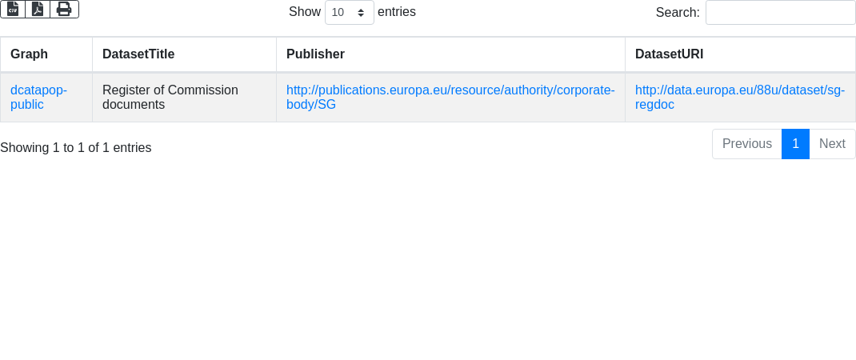Click the Register of Commission documents cell
Image resolution: width=856 pixels, height=360 pixels.
click(x=170, y=97)
